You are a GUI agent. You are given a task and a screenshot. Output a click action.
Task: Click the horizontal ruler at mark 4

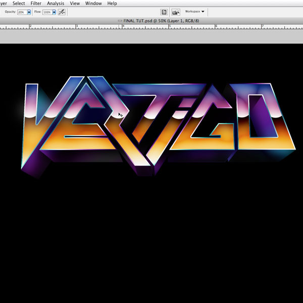click(x=123, y=27)
